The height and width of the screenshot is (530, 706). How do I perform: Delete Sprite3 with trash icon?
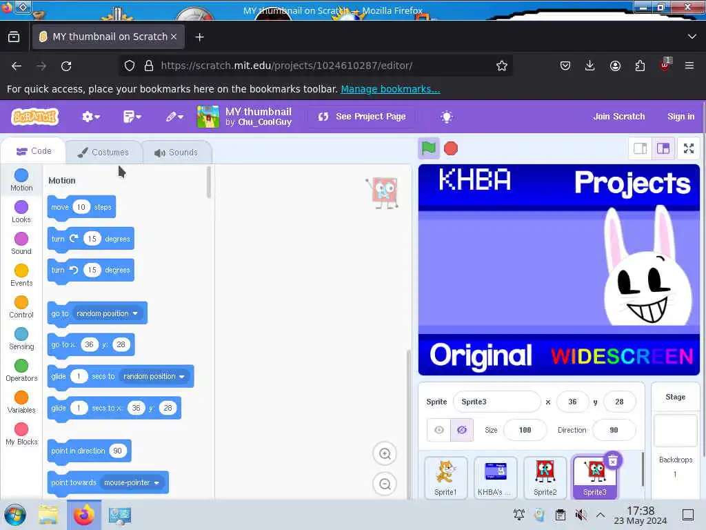tap(612, 460)
